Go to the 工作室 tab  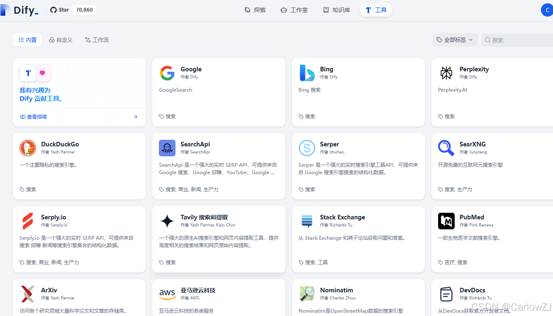294,10
